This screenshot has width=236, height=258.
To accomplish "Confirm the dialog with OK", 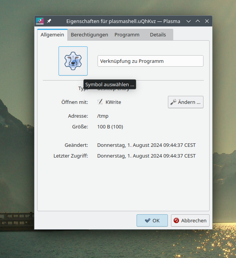I will (152, 220).
